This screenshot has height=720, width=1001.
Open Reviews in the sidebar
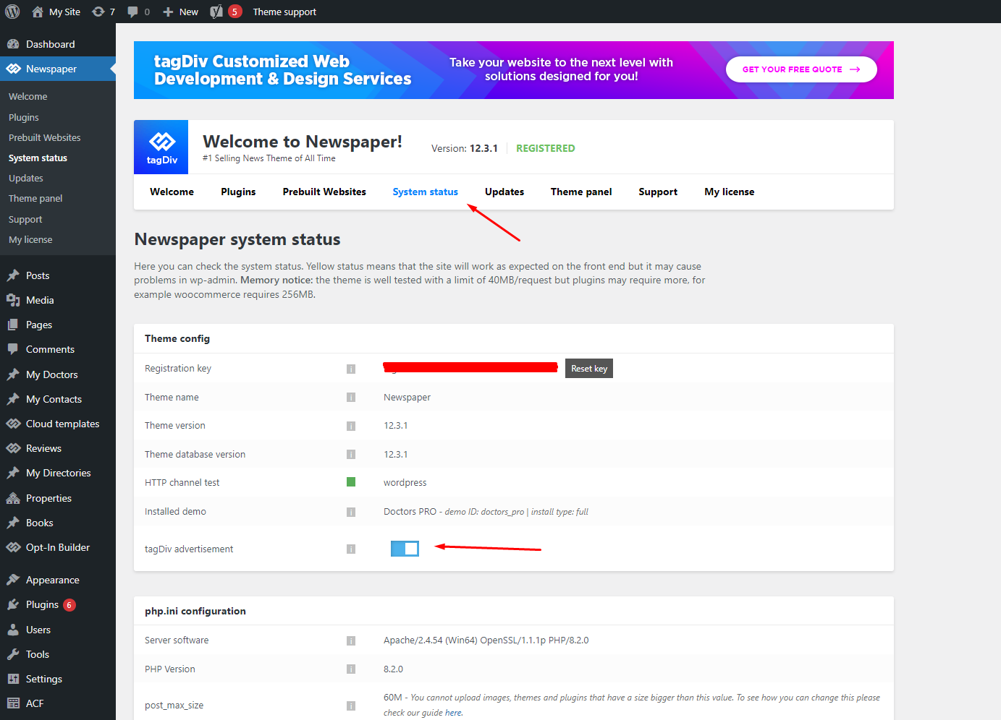pos(58,448)
